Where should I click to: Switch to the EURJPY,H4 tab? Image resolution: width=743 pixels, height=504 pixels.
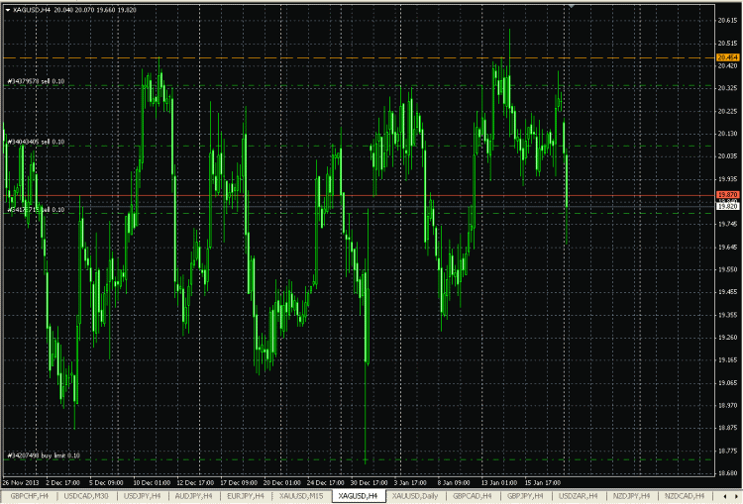pyautogui.click(x=245, y=496)
